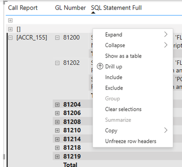Click the sort arrow under SQL Statement Full
182x167 pixels.
pyautogui.click(x=93, y=13)
